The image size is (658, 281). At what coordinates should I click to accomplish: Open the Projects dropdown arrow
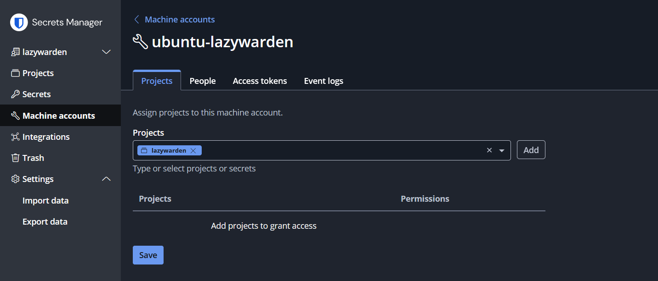click(x=502, y=150)
